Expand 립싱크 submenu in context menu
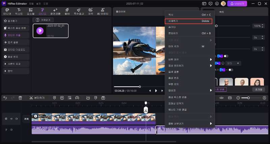The image size is (270, 144). [x=190, y=90]
